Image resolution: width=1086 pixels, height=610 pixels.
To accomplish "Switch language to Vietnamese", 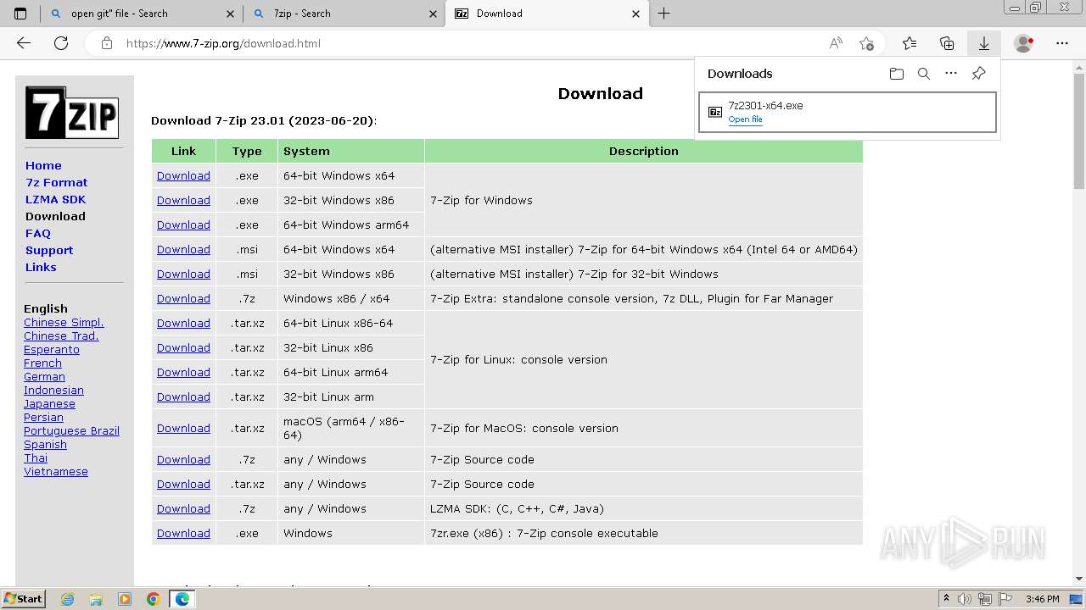I will 56,471.
